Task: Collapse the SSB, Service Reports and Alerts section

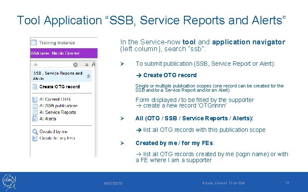Action: (x=89, y=76)
